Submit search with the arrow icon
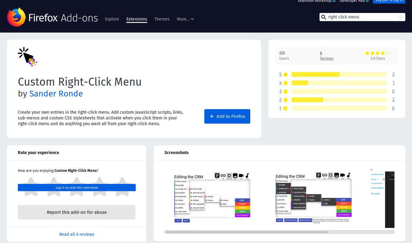This screenshot has width=412, height=243. click(x=400, y=17)
